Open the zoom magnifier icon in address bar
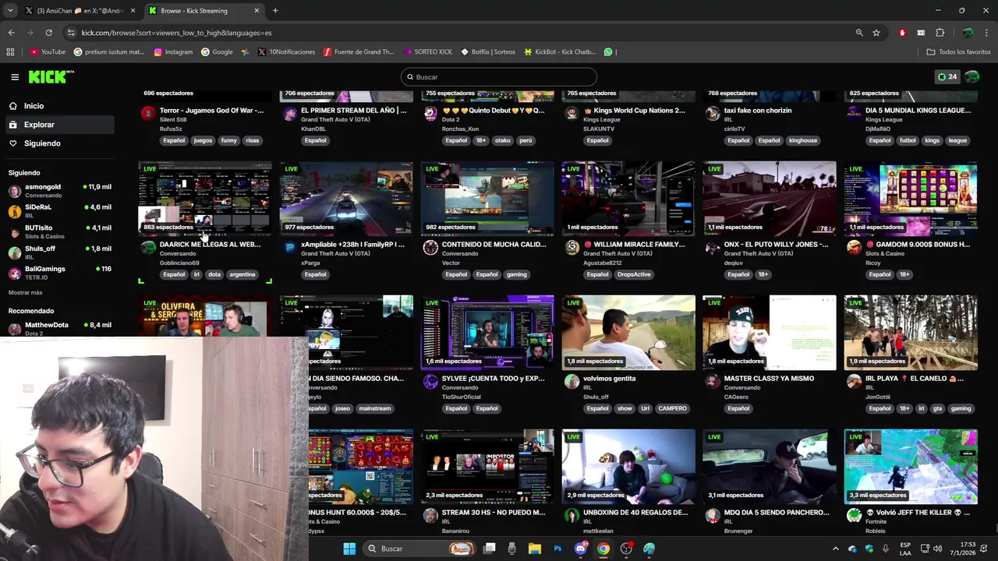The height and width of the screenshot is (561, 998). [x=859, y=33]
